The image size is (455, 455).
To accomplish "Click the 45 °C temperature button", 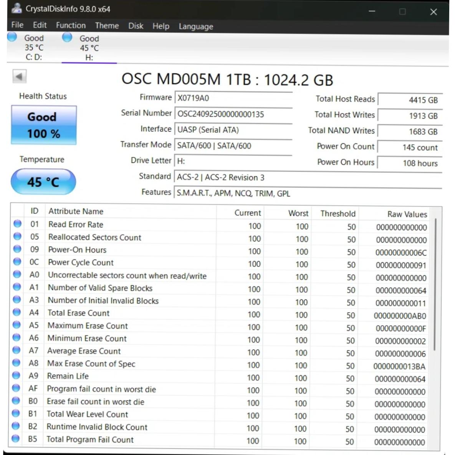I will coord(43,182).
